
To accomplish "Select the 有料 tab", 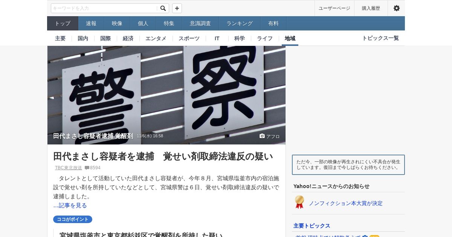I will click(x=273, y=23).
